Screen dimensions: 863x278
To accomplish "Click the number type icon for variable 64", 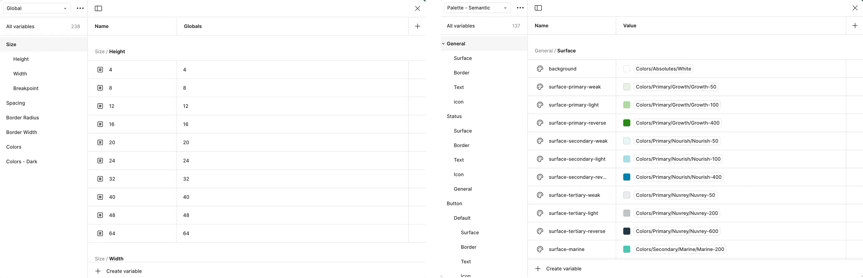I will pyautogui.click(x=100, y=233).
